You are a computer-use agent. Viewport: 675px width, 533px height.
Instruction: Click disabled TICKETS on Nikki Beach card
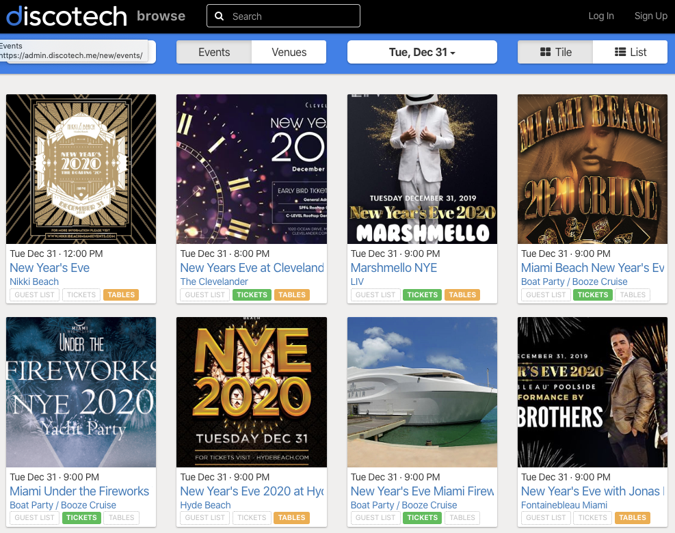tap(81, 295)
